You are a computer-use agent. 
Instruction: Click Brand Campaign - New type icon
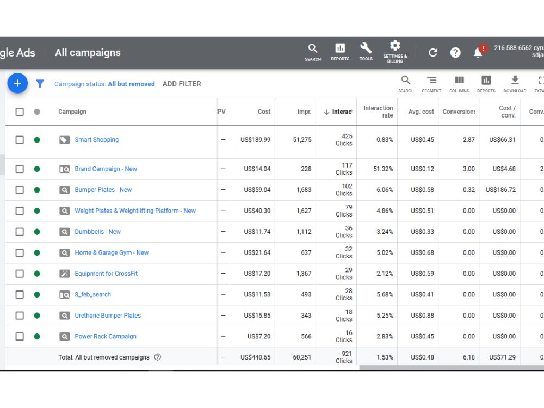click(64, 169)
